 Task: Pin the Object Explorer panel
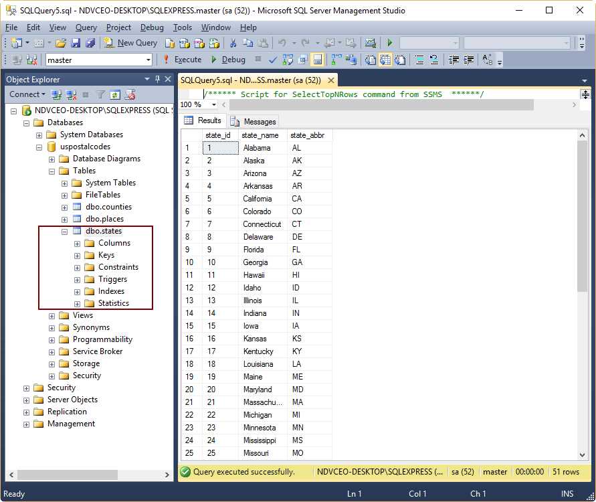click(157, 79)
